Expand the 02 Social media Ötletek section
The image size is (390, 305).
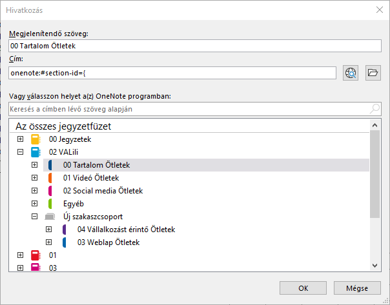(x=34, y=191)
